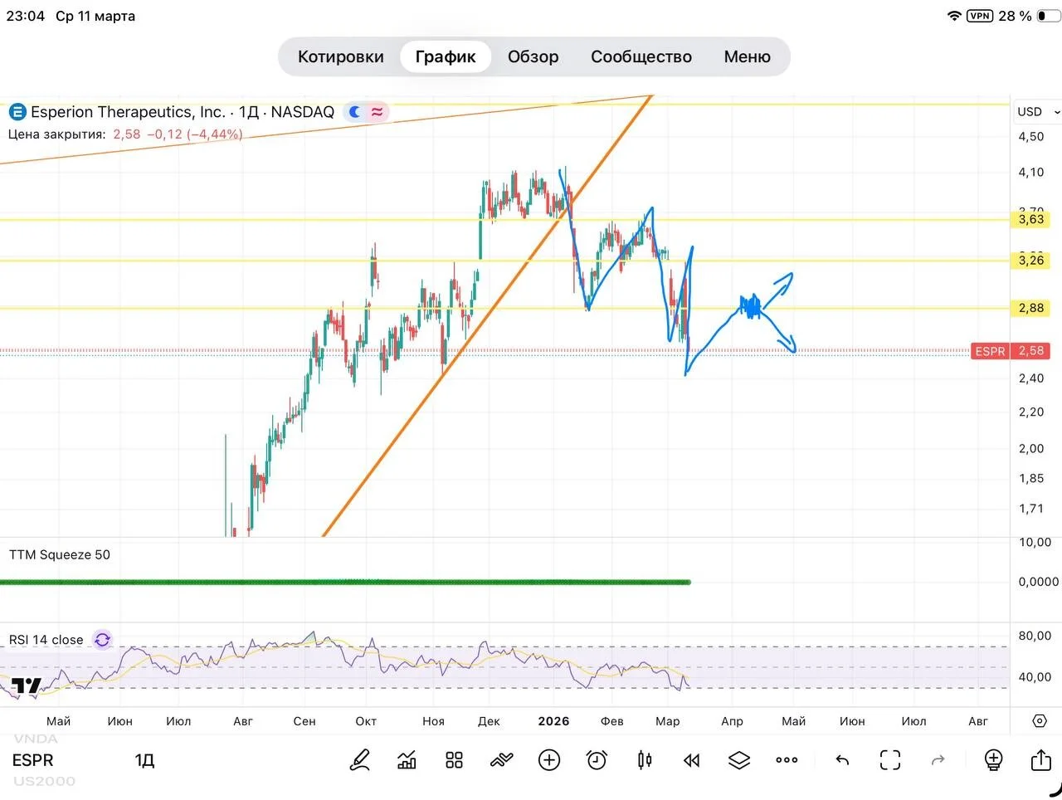Tap the 80,00 RSI scale label
Viewport: 1062px width, 800px height.
(x=1035, y=636)
